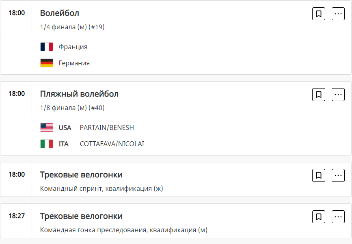352x244 pixels.
Task: Select pair PARTAIN/BENESH
Action: (107, 127)
